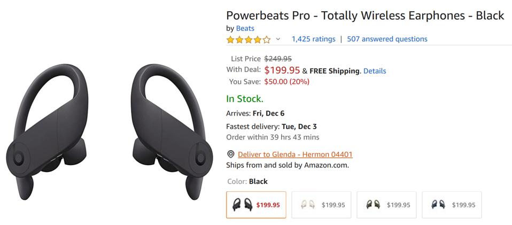Viewport: 512px width, 225px height.
Task: Click the Powerbeats Pro product title
Action: 365,15
